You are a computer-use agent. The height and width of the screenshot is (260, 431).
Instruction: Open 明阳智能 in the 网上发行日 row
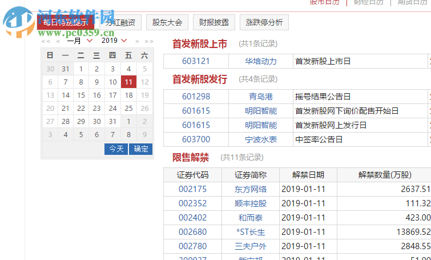coord(260,125)
